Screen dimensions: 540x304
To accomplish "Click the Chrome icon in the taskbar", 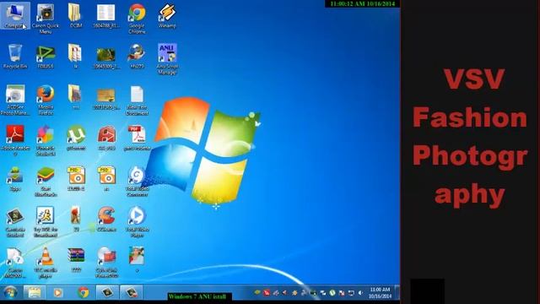I will pyautogui.click(x=83, y=293).
